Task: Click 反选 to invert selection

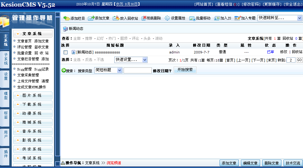Action: [88, 60]
